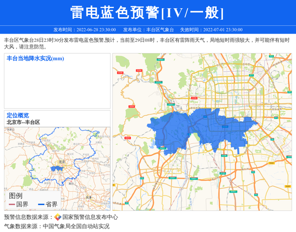
Task: Click the 北京市--丰台区 location label
Action: point(23,122)
